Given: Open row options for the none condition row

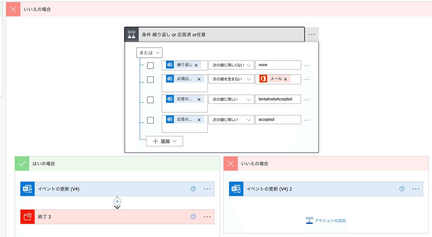Looking at the screenshot, I should [x=307, y=66].
